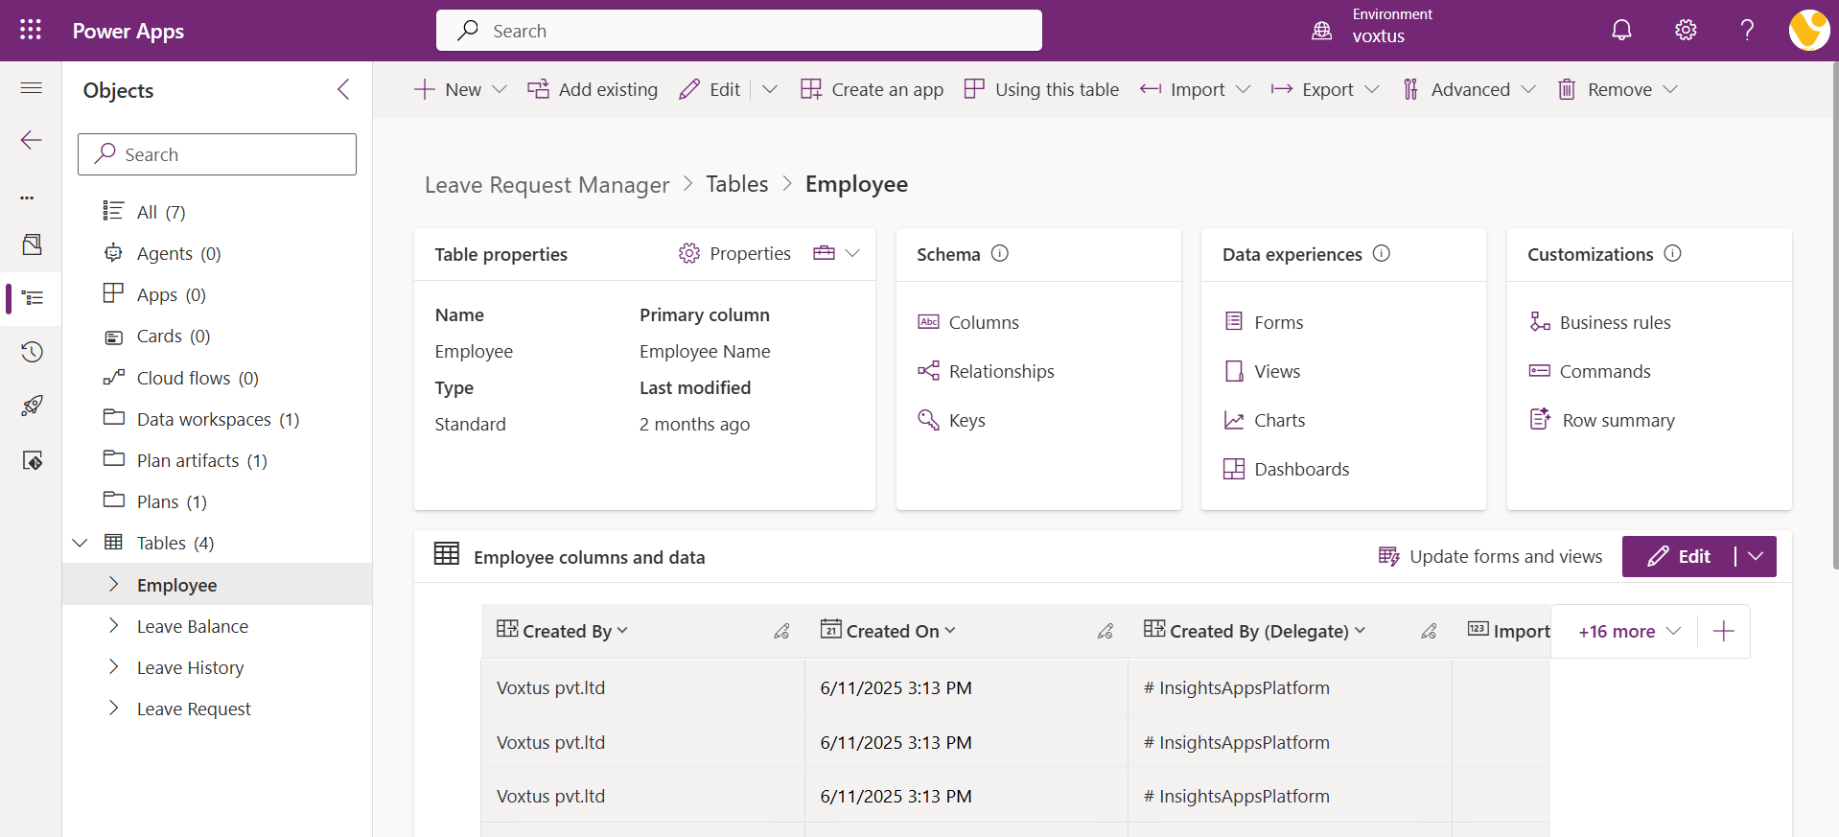Expand the Leave Request tree item

113,708
